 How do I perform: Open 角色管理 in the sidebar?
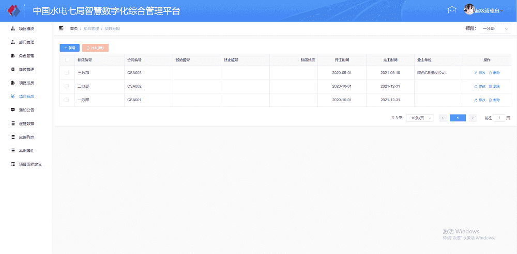(26, 56)
